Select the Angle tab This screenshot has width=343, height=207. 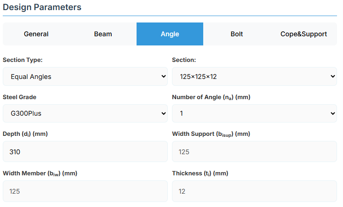point(170,34)
